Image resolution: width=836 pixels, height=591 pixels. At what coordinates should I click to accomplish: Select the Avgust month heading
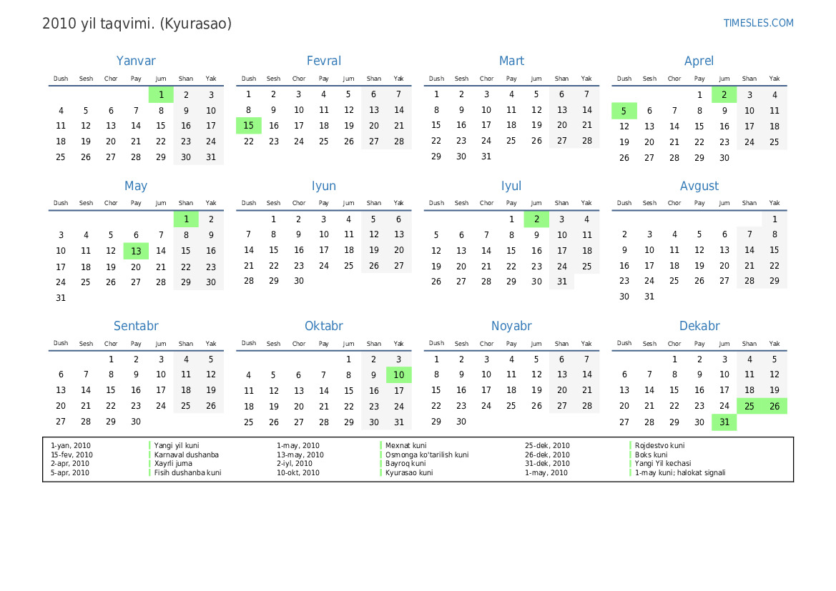click(x=699, y=186)
